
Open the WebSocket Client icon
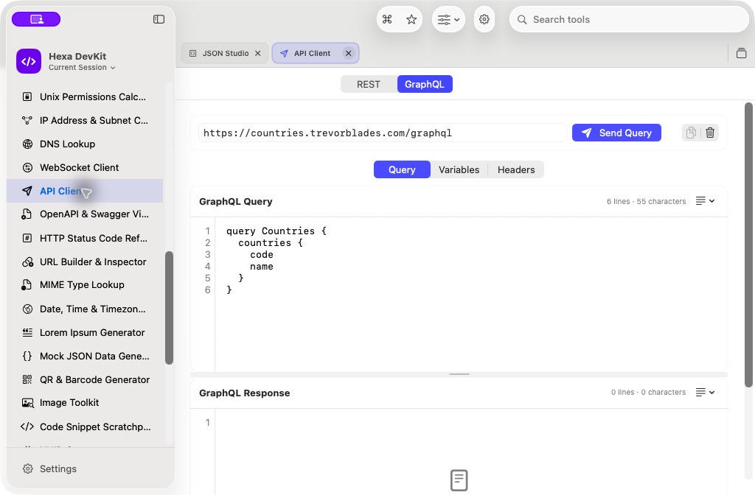click(x=27, y=167)
